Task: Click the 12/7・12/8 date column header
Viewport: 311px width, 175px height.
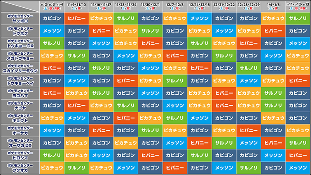Action: [x=175, y=6]
